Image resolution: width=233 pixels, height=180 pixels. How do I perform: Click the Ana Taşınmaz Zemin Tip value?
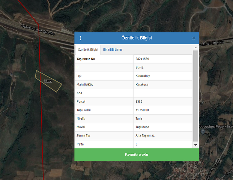click(x=145, y=135)
